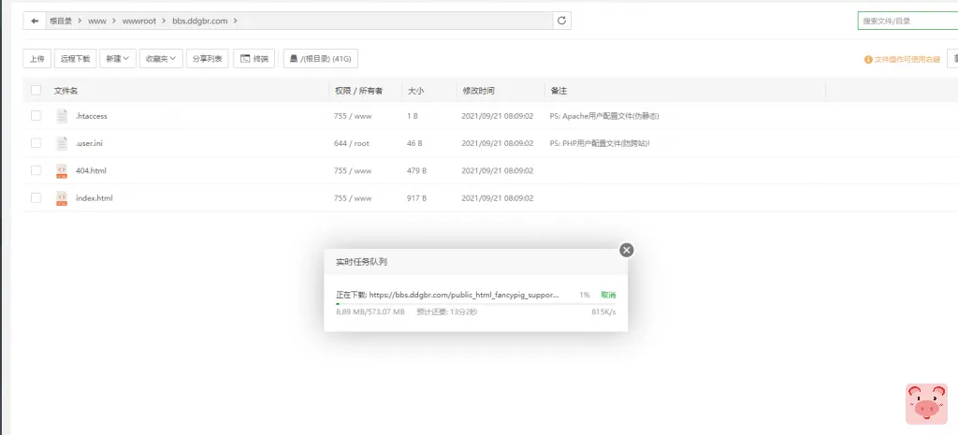Go to 根目录 in the breadcrumb
This screenshot has height=435, width=958.
61,21
